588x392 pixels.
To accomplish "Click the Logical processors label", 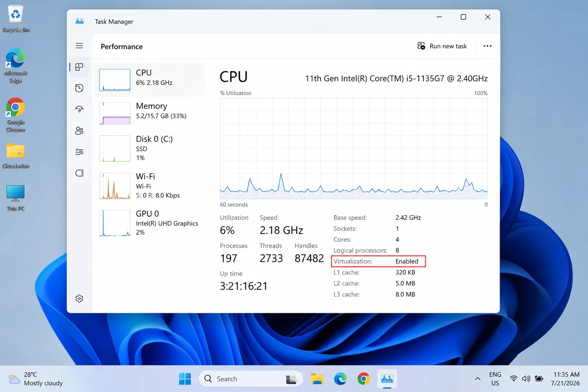I will pos(360,250).
